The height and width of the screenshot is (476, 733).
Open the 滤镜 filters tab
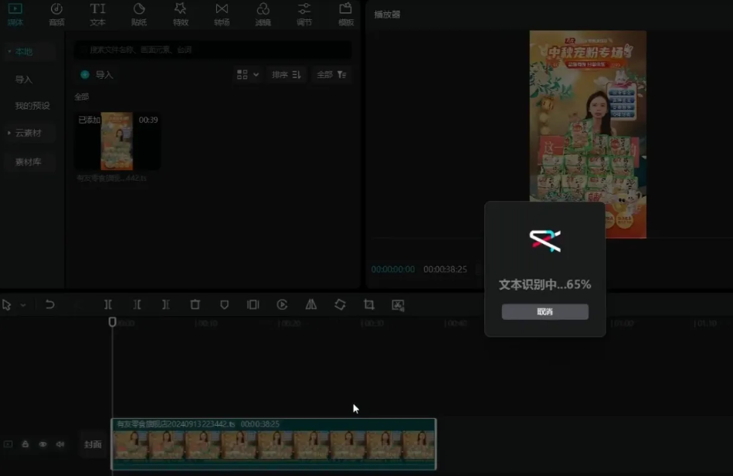click(263, 15)
